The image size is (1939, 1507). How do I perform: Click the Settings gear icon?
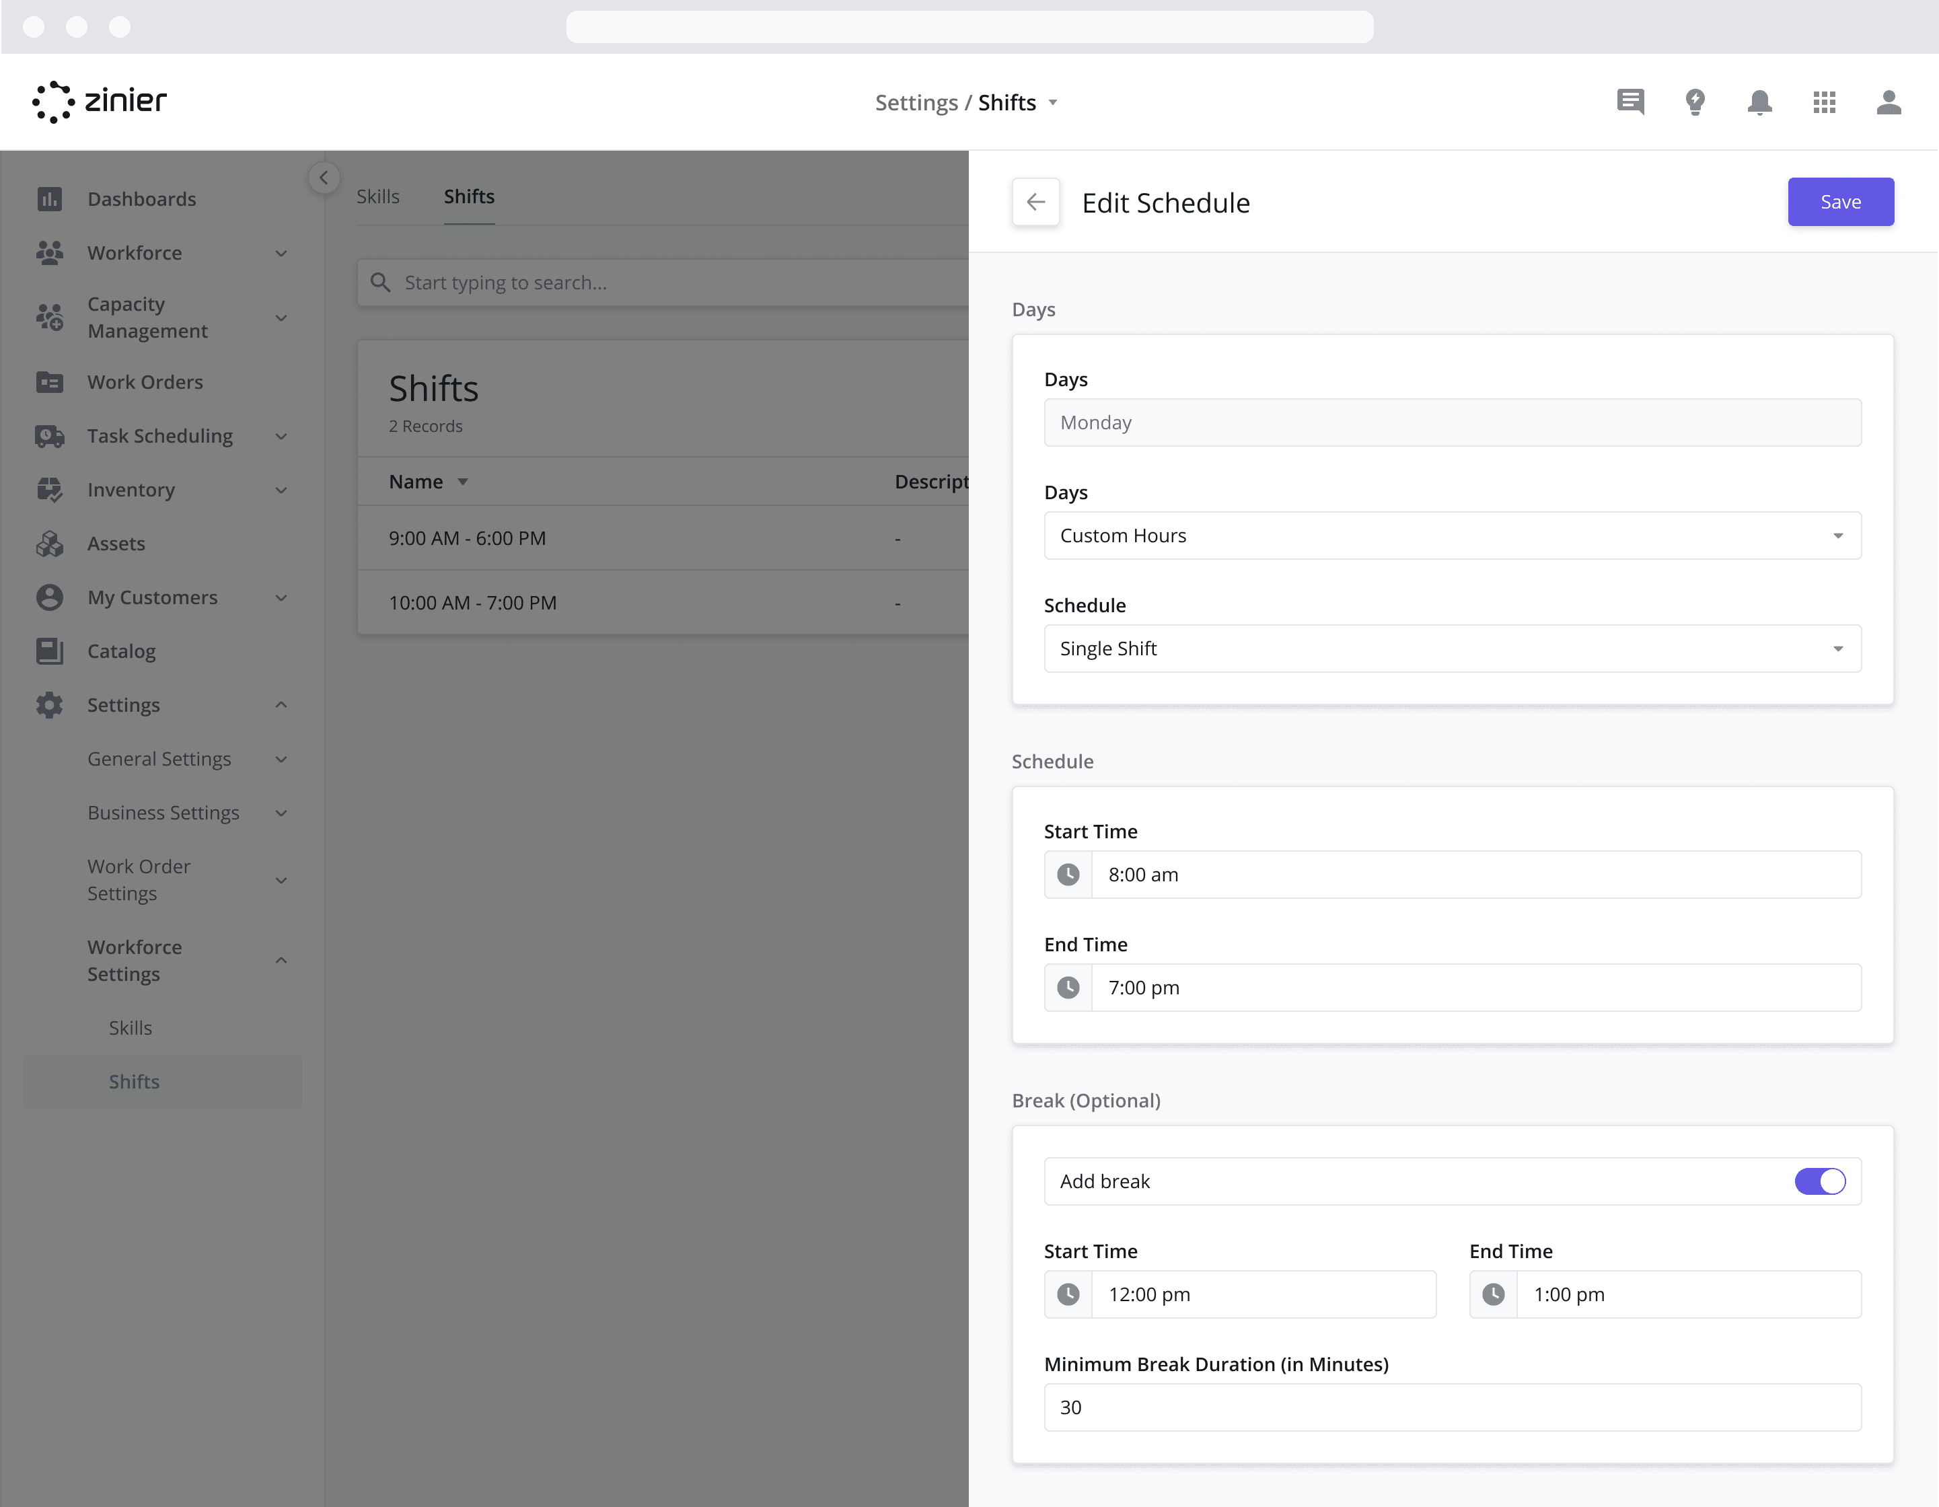point(50,705)
